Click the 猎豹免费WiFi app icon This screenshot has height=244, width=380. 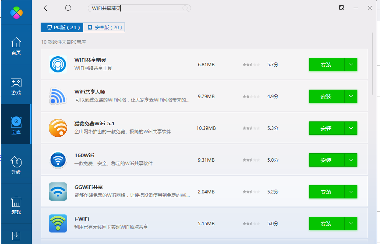tap(58, 128)
